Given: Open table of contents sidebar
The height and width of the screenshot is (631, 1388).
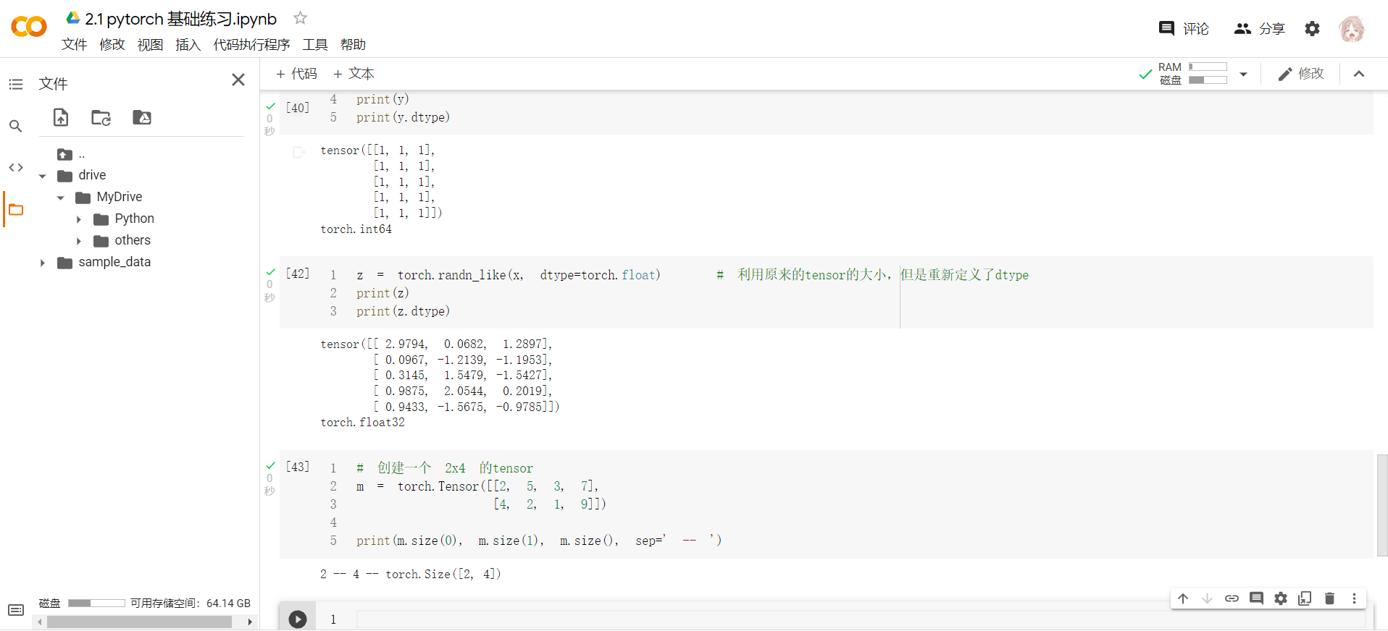Looking at the screenshot, I should (x=16, y=85).
